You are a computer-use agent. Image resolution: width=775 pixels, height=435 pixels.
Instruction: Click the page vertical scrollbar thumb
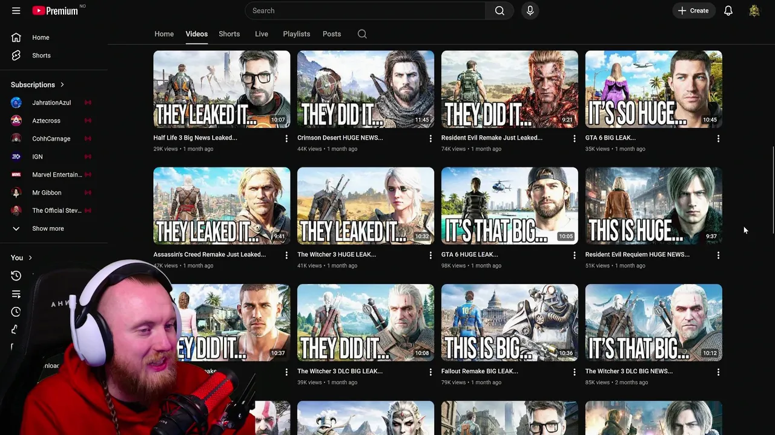click(773, 190)
